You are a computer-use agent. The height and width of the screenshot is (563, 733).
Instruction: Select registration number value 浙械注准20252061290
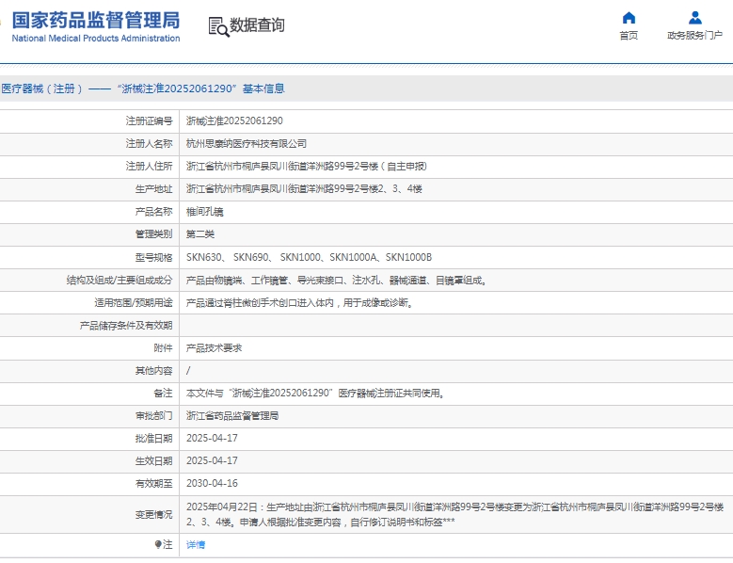click(234, 121)
